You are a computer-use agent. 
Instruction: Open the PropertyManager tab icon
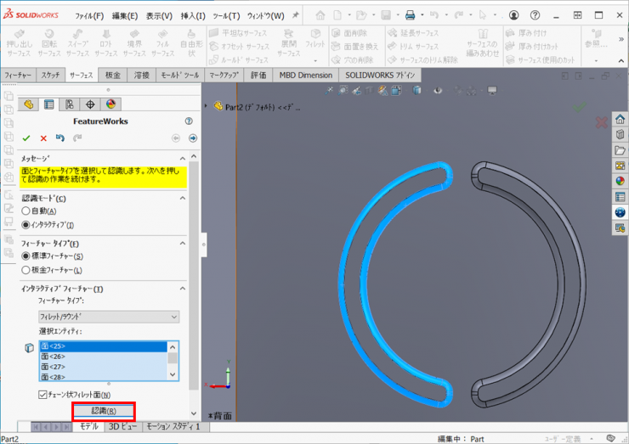point(48,104)
